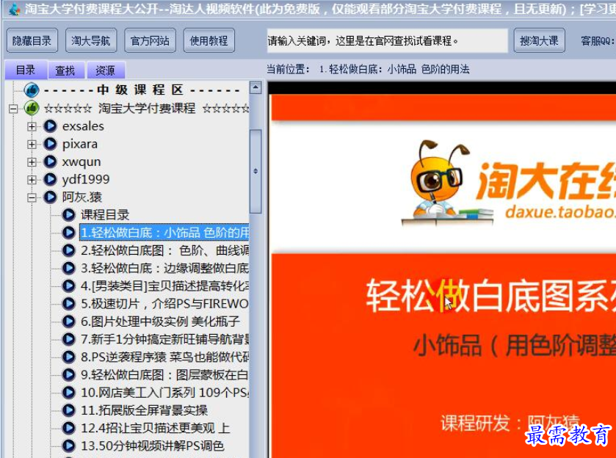Viewport: 616px width, 458px height.
Task: Click play icon of lesson 11.拓展版全屏背景
Action: [x=68, y=410]
